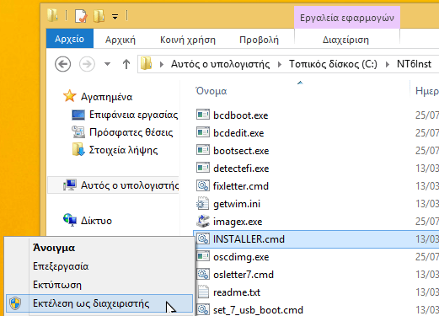
Task: Click the Πρόσφατες θέσεις icon
Action: 78,132
